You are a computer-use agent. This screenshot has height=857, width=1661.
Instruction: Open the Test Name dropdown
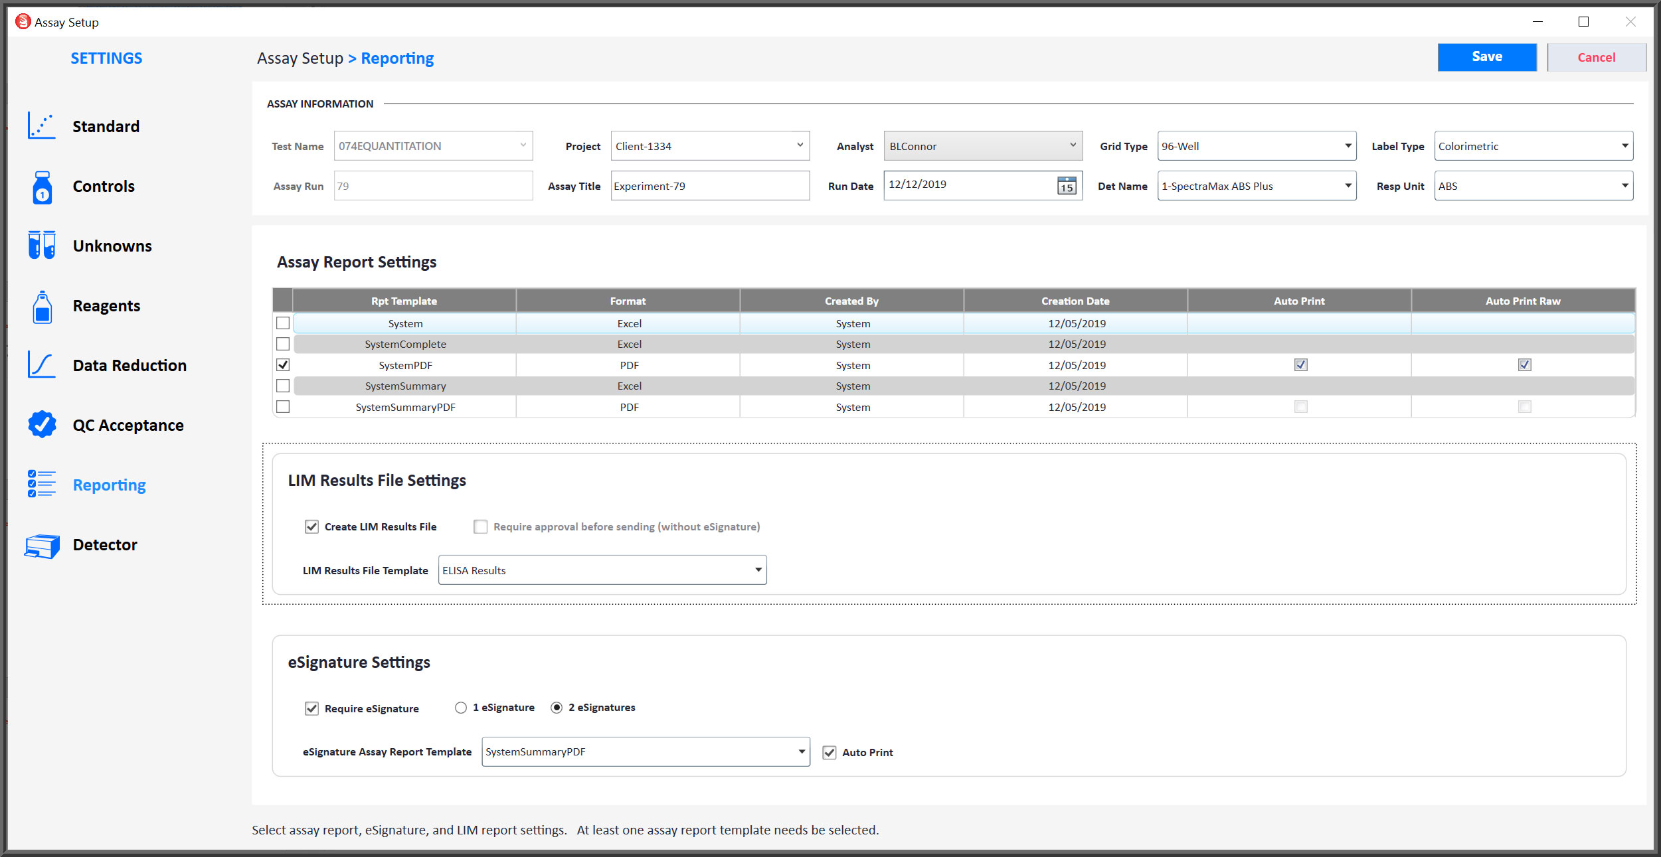[x=433, y=146]
